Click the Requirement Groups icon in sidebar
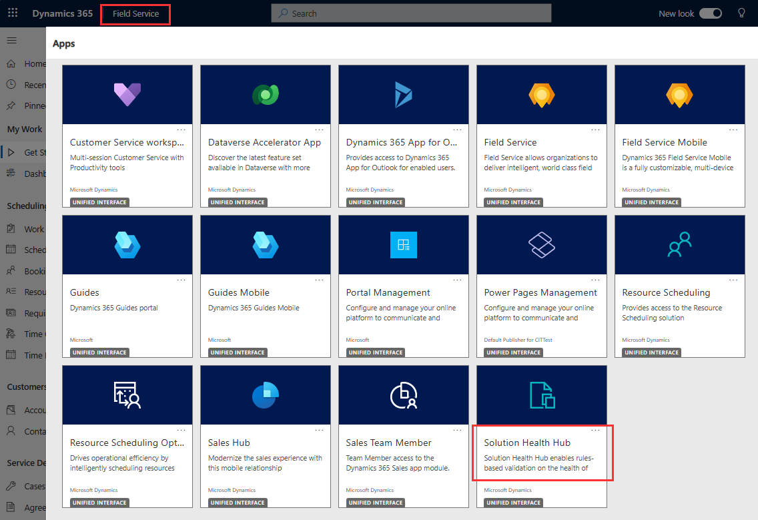This screenshot has width=758, height=520. (11, 313)
